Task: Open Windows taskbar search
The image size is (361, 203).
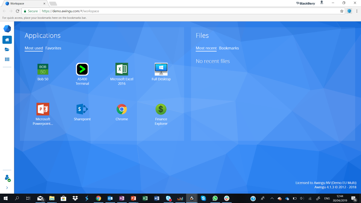Action: [x=17, y=198]
